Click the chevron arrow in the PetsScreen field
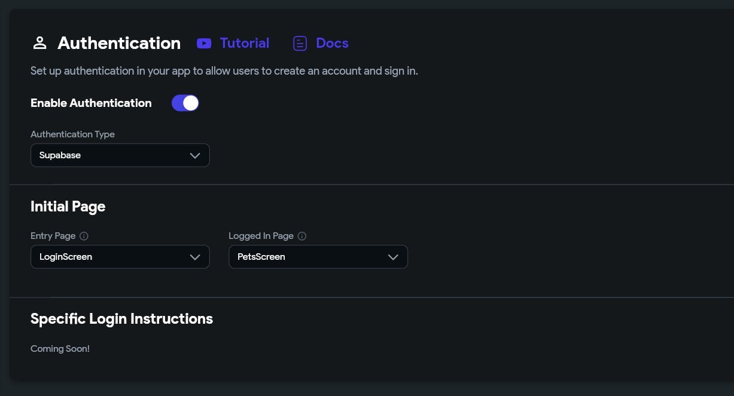Screen dimensions: 734x396 coord(393,257)
